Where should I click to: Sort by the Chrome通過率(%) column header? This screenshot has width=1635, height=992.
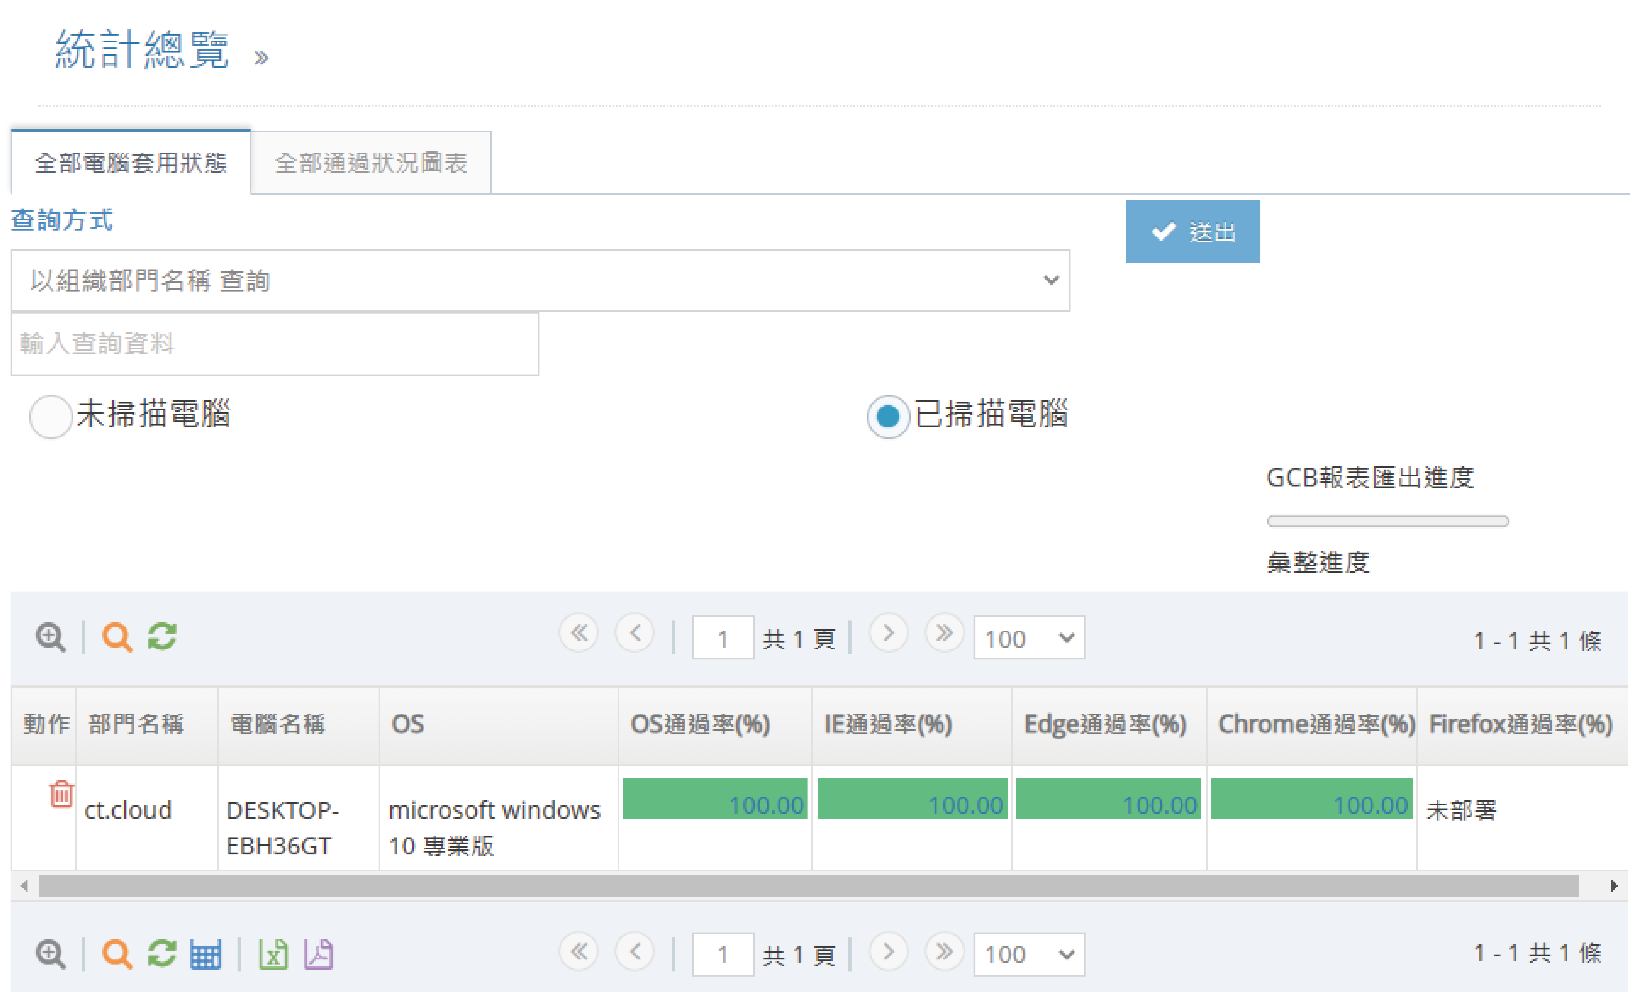click(x=1312, y=725)
